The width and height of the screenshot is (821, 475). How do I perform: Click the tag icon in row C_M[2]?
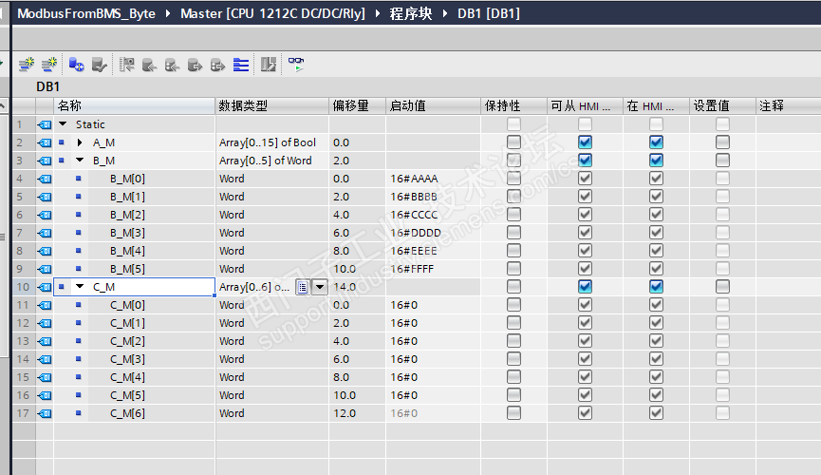click(x=45, y=341)
